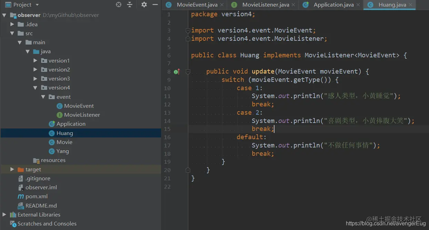Click the Scratches and Consoles icon

point(13,223)
